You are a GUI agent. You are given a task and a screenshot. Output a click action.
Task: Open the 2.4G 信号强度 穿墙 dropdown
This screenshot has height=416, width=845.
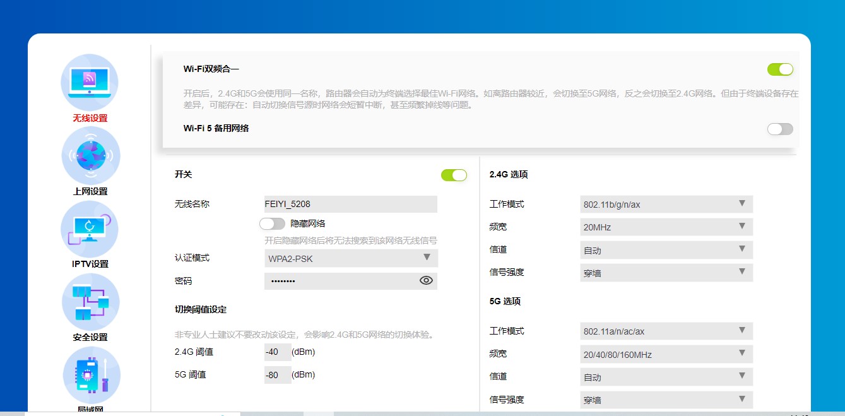(x=666, y=273)
